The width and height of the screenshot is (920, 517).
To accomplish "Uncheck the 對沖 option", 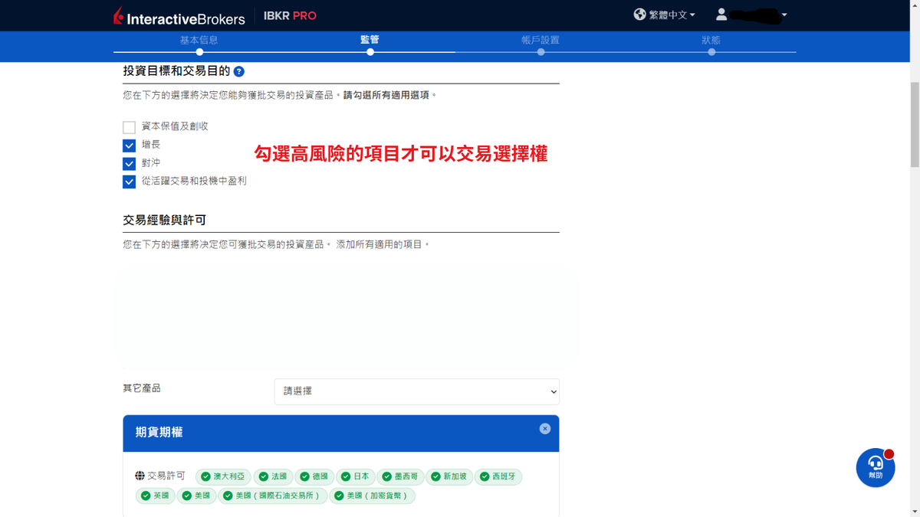I will click(129, 163).
